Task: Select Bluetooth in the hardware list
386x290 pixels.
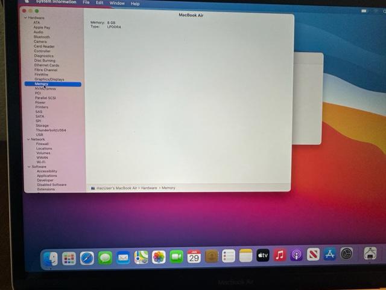Action: point(42,37)
